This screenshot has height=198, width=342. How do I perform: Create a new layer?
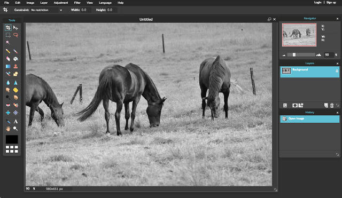tap(326, 106)
